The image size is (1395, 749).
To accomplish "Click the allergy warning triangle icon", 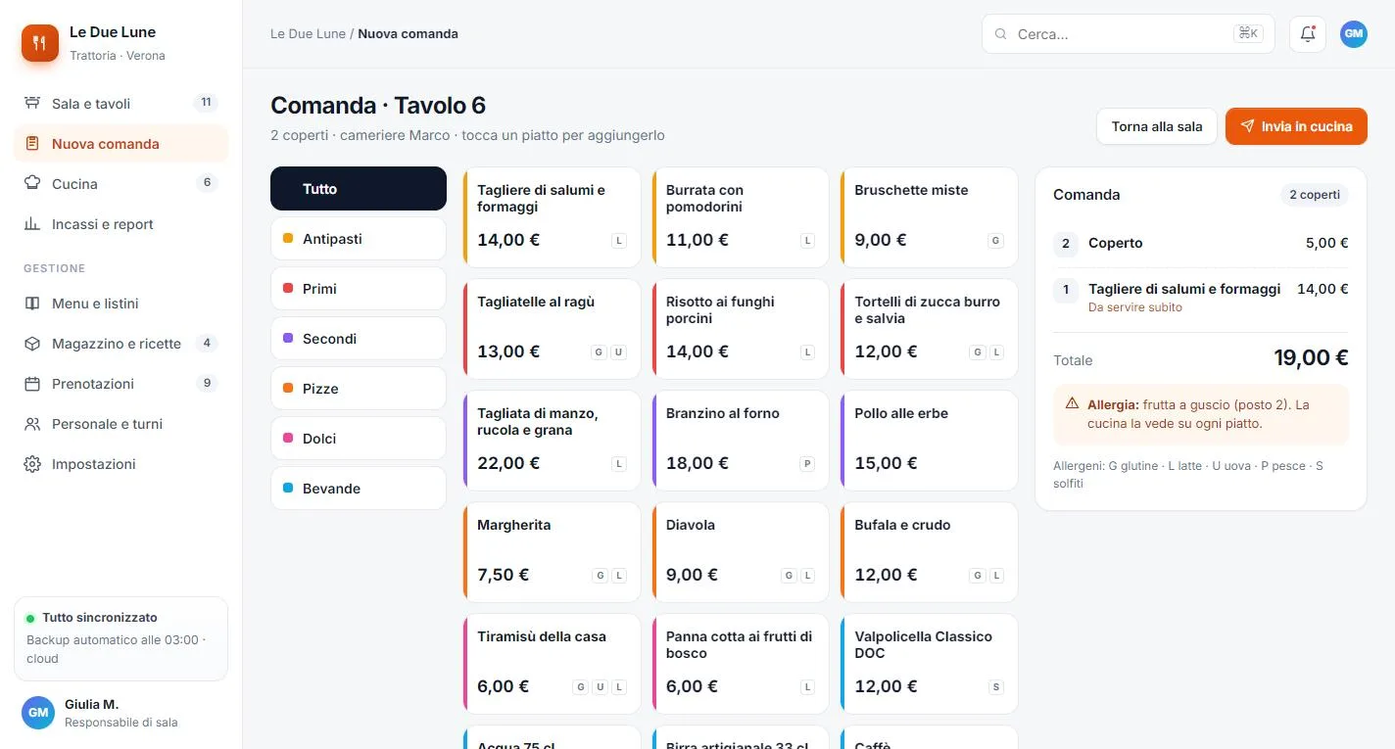I will [1072, 403].
